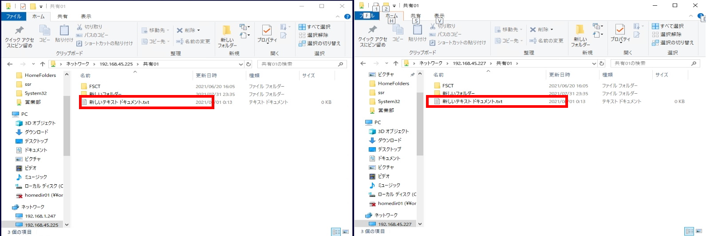Open 表示 ribbon tab in left window

tap(86, 16)
